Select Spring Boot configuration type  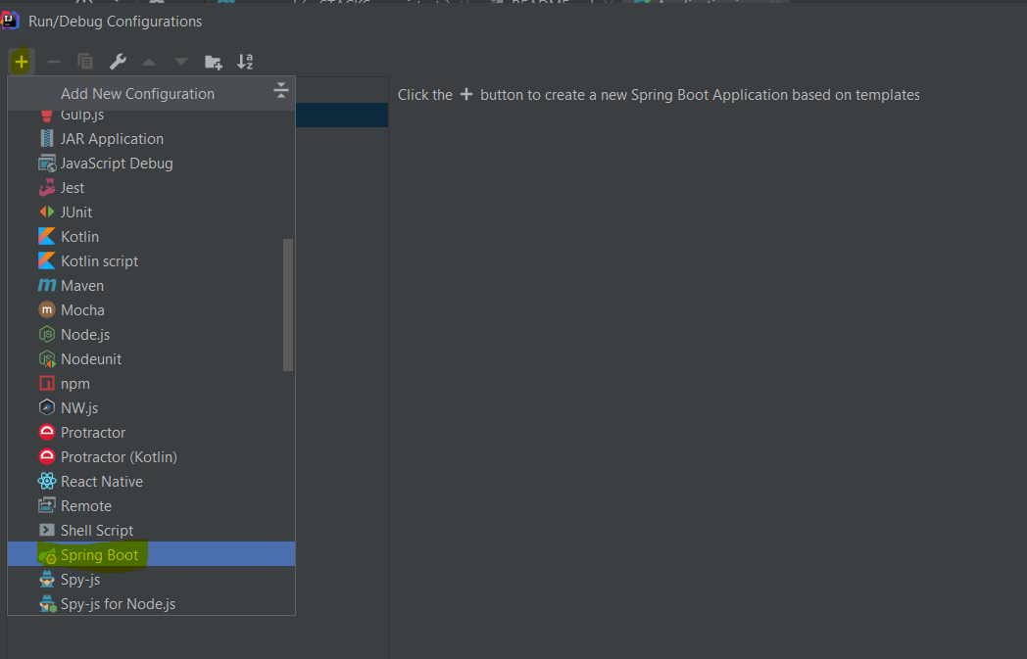tap(151, 554)
